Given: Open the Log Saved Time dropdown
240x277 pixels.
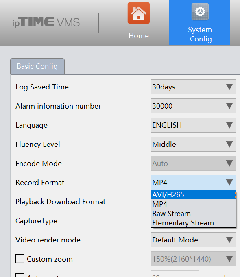Looking at the screenshot, I should (x=193, y=87).
